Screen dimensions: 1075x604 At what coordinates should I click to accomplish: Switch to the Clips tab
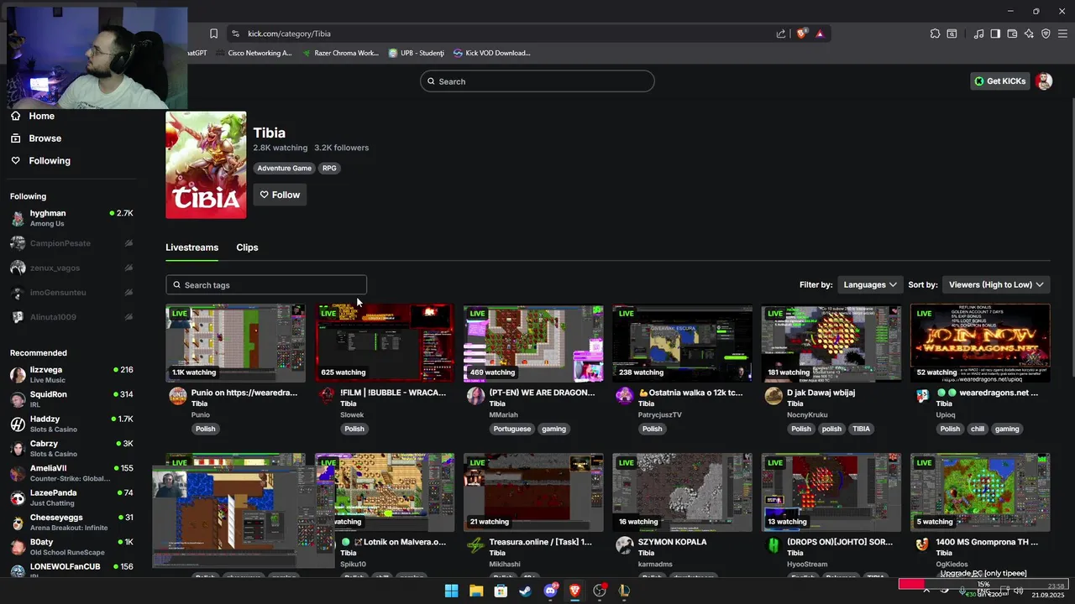point(247,247)
